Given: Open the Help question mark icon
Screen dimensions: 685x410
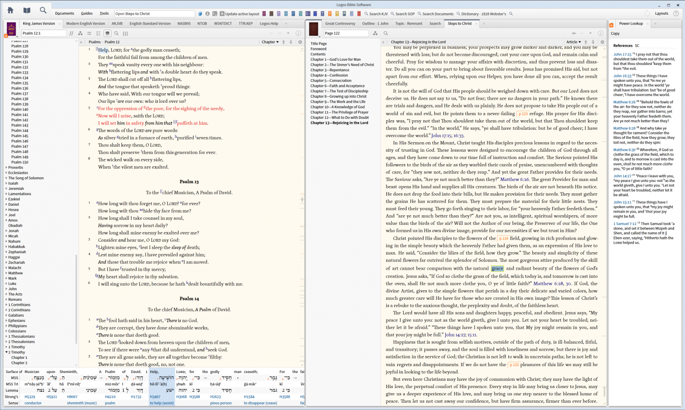Looking at the screenshot, I should tap(676, 14).
